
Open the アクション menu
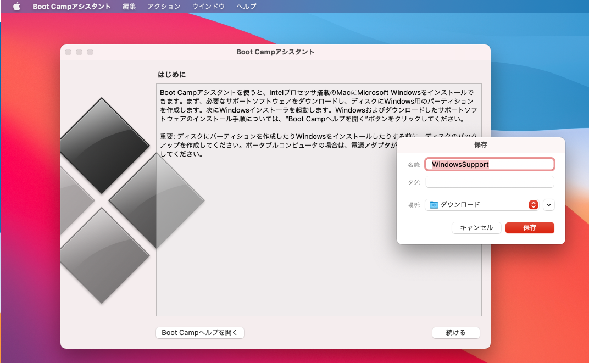(x=163, y=7)
